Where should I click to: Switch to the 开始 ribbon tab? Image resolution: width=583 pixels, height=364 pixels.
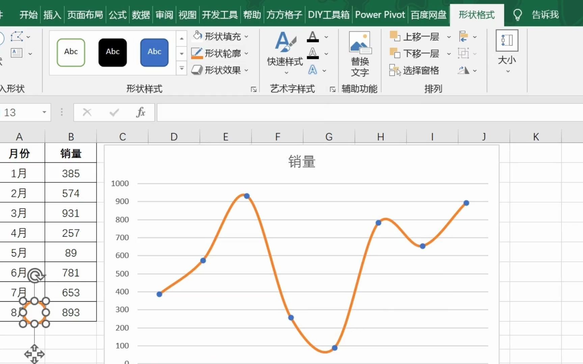pyautogui.click(x=28, y=14)
